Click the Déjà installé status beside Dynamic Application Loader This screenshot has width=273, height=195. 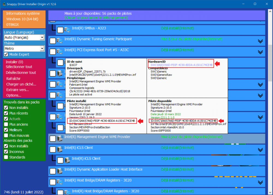tap(177, 169)
